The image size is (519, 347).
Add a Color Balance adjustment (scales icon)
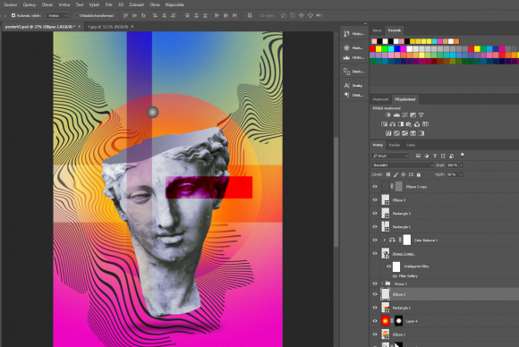pos(393,124)
